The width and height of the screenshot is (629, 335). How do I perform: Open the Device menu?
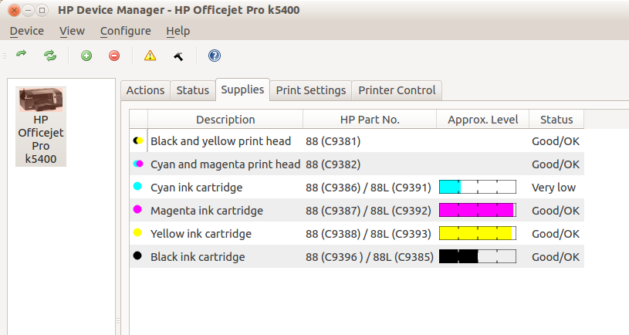coord(27,31)
